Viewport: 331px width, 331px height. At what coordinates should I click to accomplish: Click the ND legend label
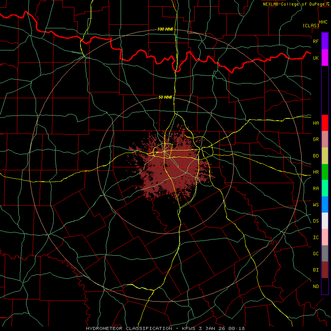[x=316, y=286]
